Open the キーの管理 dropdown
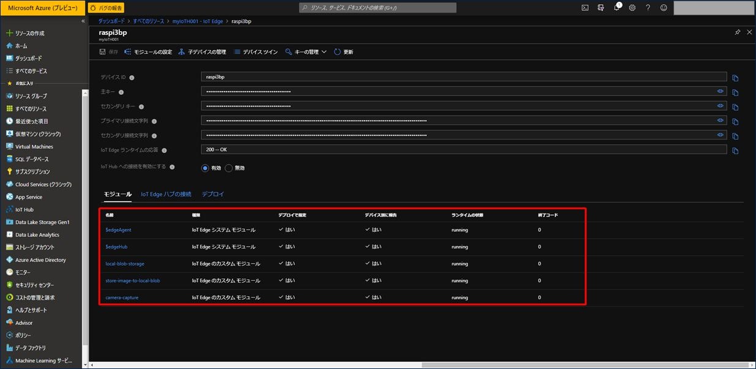This screenshot has width=756, height=369. coord(306,52)
